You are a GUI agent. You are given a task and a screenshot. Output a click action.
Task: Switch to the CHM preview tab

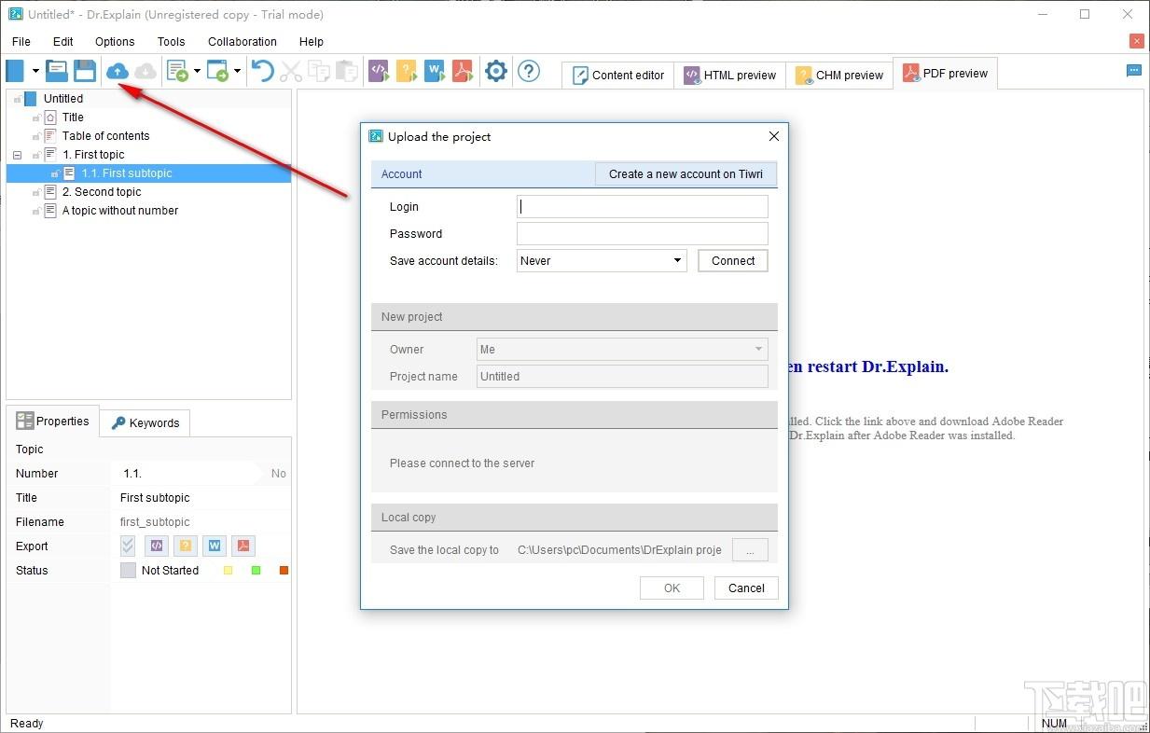pos(839,76)
